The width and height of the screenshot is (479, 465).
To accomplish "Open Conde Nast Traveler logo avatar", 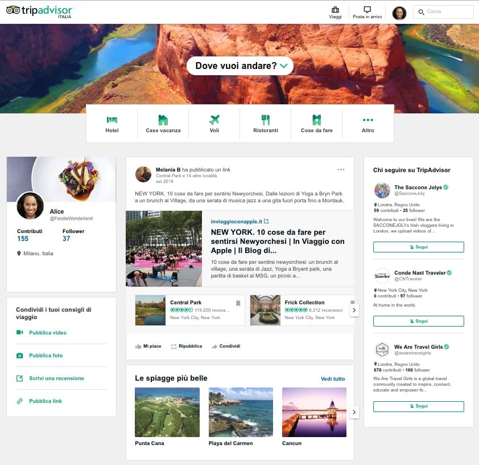I will click(x=382, y=276).
